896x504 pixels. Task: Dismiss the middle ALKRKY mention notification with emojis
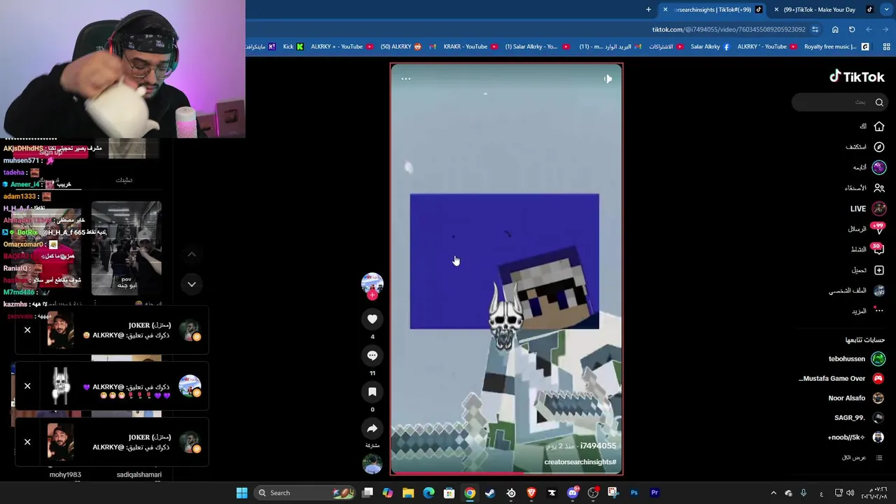pyautogui.click(x=27, y=386)
